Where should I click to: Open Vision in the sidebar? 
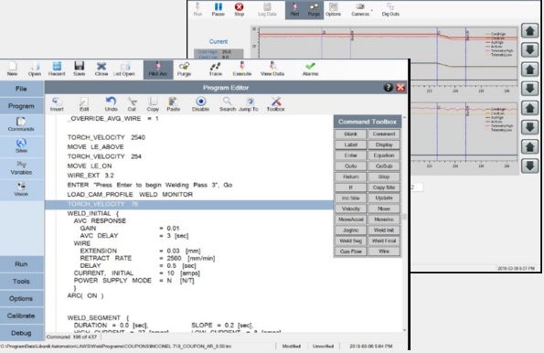[21, 189]
